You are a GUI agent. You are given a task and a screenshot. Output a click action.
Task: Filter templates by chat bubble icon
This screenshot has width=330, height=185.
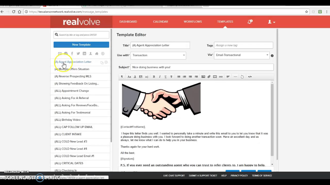pos(66,53)
